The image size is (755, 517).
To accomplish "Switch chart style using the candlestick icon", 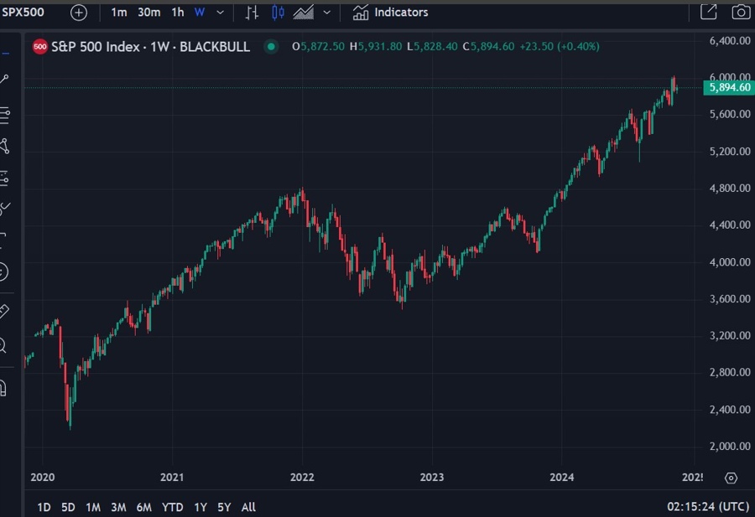I will tap(278, 12).
